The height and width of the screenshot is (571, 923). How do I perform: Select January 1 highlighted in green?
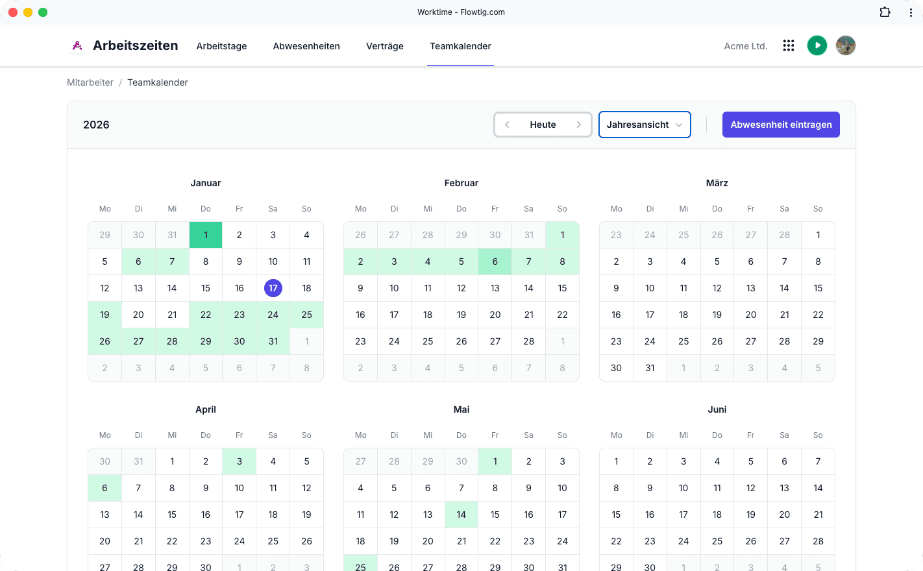(x=206, y=235)
